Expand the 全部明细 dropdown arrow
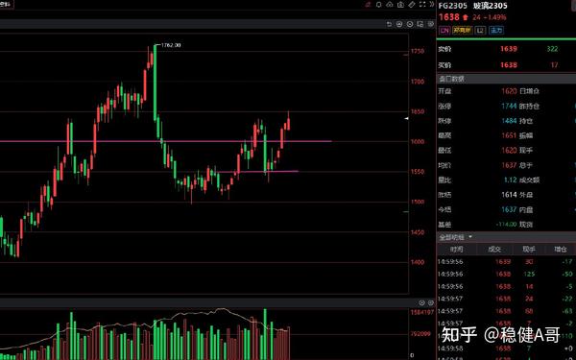This screenshot has height=360, width=576. click(470, 237)
